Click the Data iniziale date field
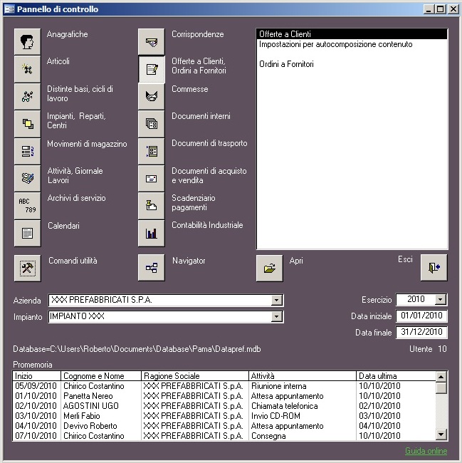Image resolution: width=462 pixels, height=463 pixels. point(421,316)
